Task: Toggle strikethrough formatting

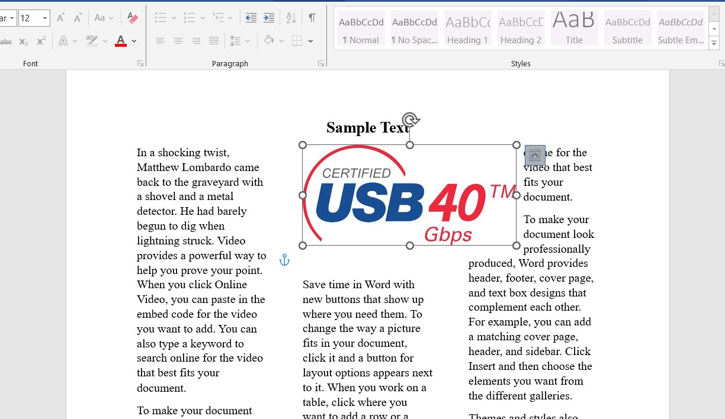Action: 5,41
